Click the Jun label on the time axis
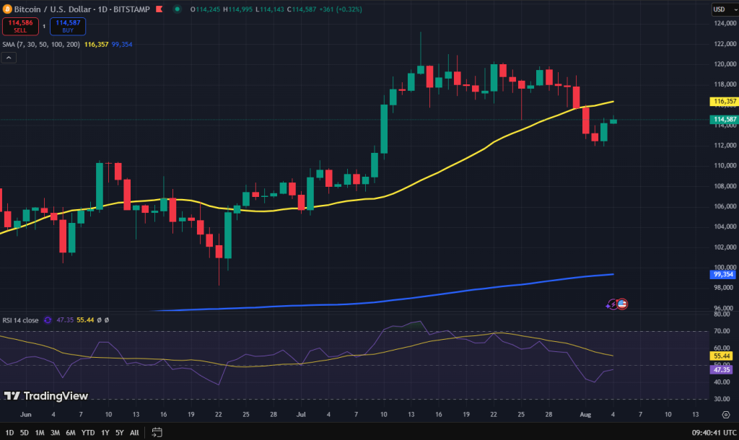This screenshot has height=440, width=739. [26, 415]
